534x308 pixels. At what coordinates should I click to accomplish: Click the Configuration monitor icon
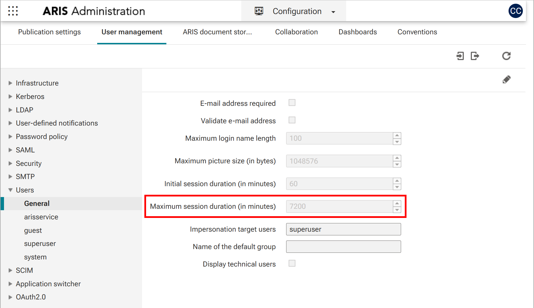pos(259,11)
